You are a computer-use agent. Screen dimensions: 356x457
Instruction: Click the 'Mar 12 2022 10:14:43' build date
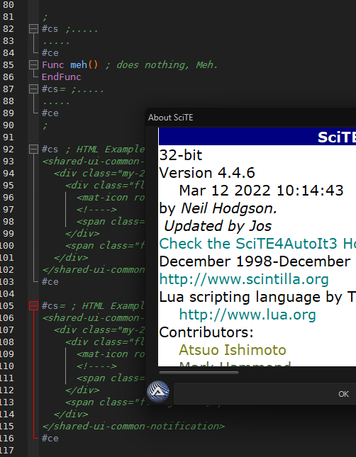tap(261, 191)
